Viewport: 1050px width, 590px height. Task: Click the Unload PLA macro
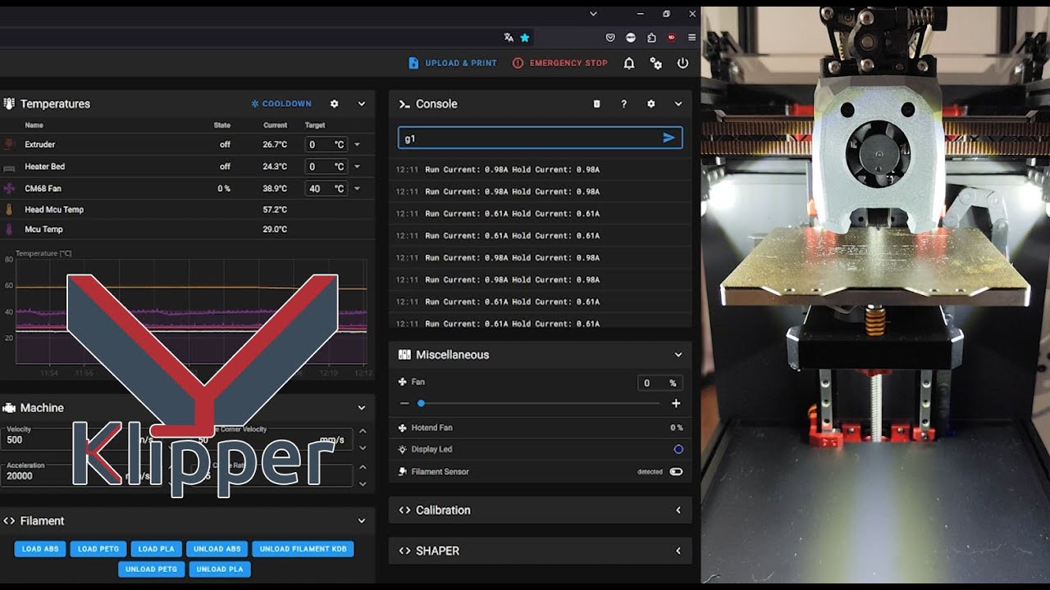click(x=220, y=569)
